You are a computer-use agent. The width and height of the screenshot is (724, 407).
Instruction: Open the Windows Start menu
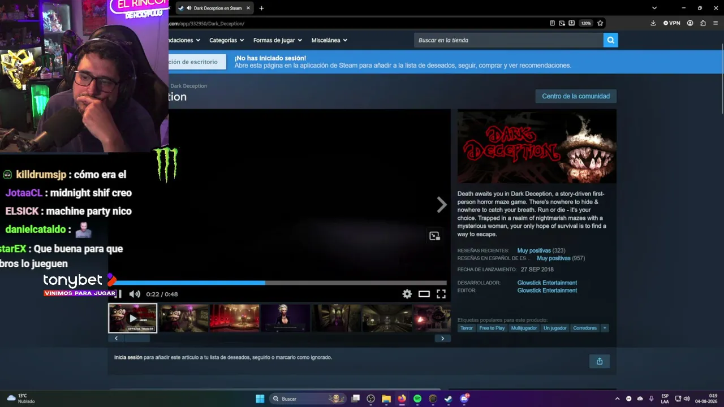[x=260, y=399]
